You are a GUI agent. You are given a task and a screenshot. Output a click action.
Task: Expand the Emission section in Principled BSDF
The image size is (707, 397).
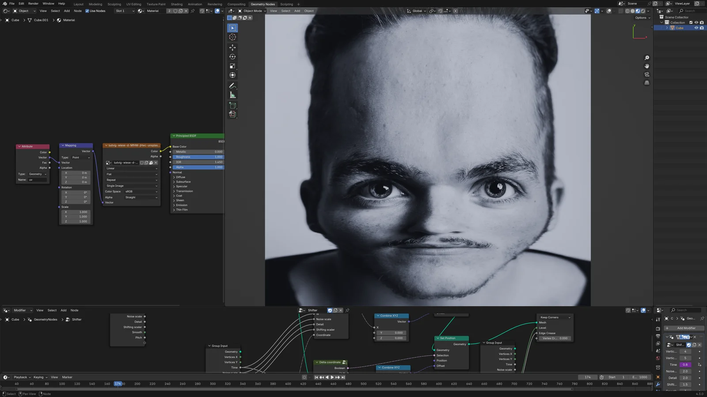[181, 205]
